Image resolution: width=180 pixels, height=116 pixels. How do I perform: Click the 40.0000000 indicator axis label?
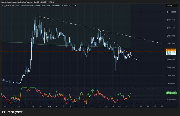[172, 100]
